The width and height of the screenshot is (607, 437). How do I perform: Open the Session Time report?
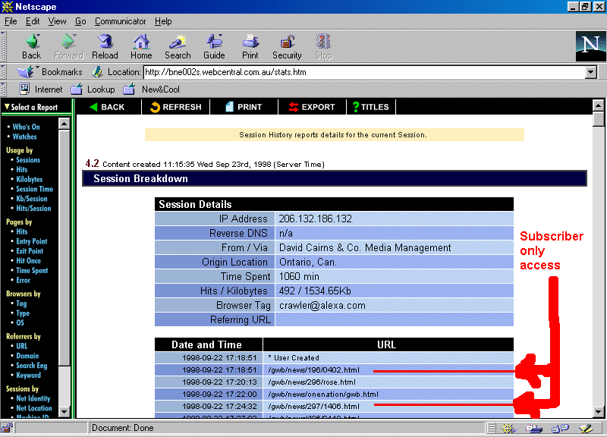tap(34, 189)
